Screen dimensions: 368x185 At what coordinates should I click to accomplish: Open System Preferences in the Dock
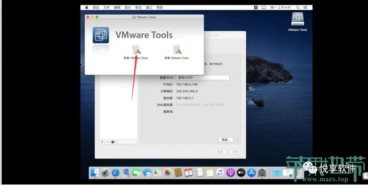pos(262,173)
